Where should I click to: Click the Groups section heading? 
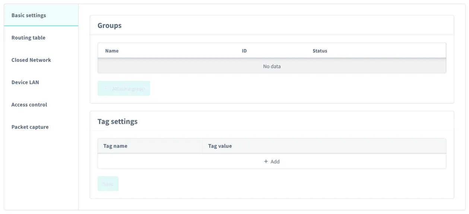110,25
